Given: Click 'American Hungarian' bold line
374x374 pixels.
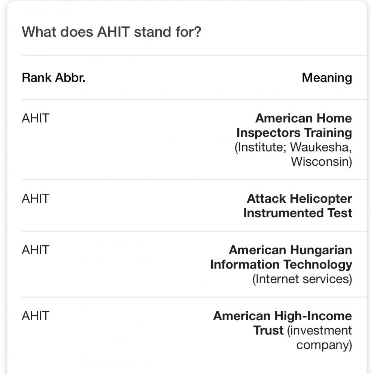Looking at the screenshot, I should tap(291, 250).
